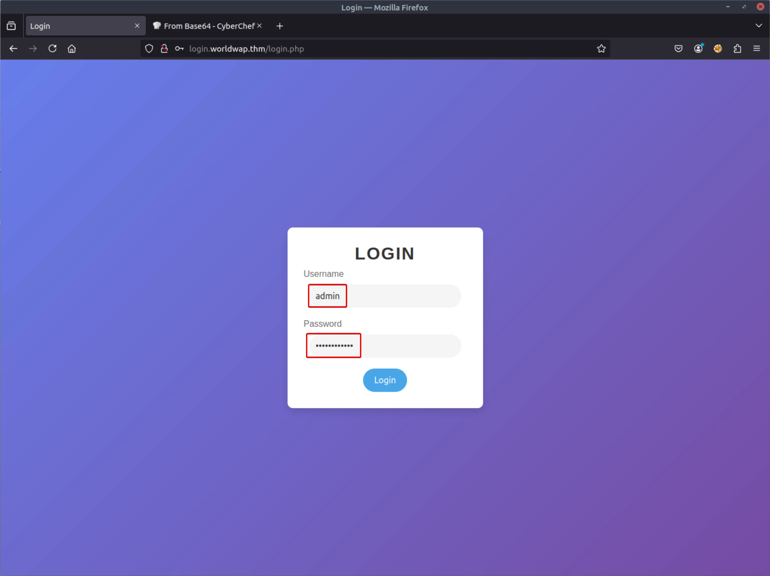770x576 pixels.
Task: Reload the current login page
Action: 53,49
